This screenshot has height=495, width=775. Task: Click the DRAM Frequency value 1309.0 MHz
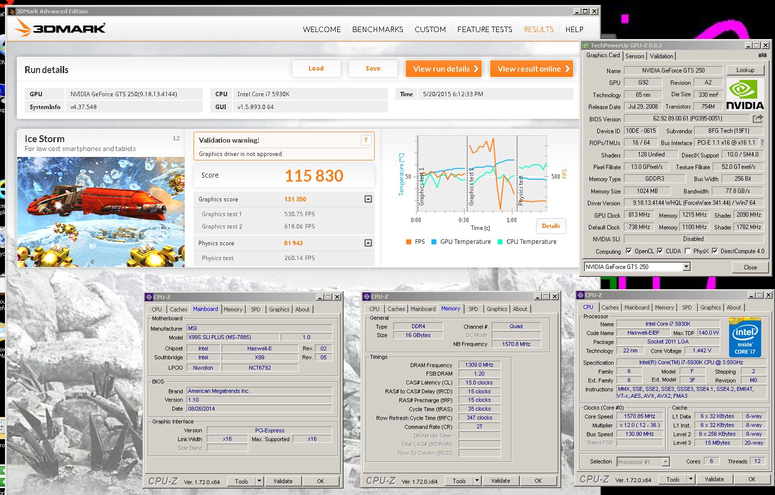pyautogui.click(x=479, y=365)
